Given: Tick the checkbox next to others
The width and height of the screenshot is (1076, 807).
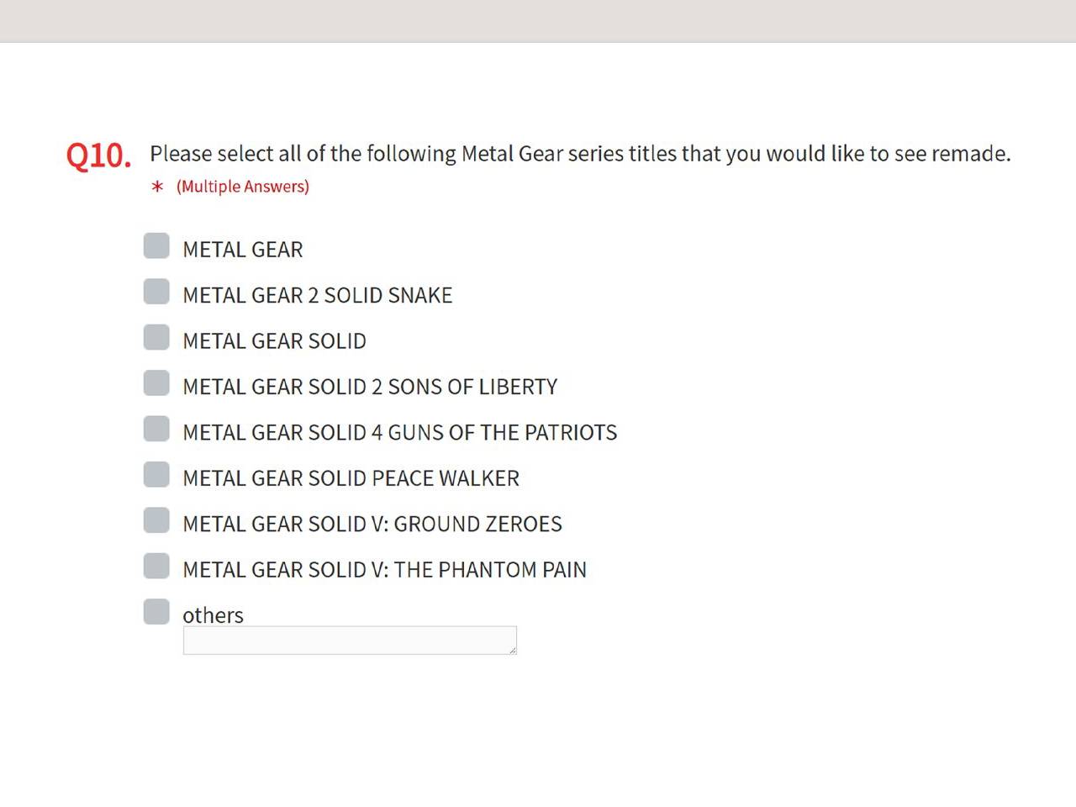Looking at the screenshot, I should pyautogui.click(x=156, y=612).
